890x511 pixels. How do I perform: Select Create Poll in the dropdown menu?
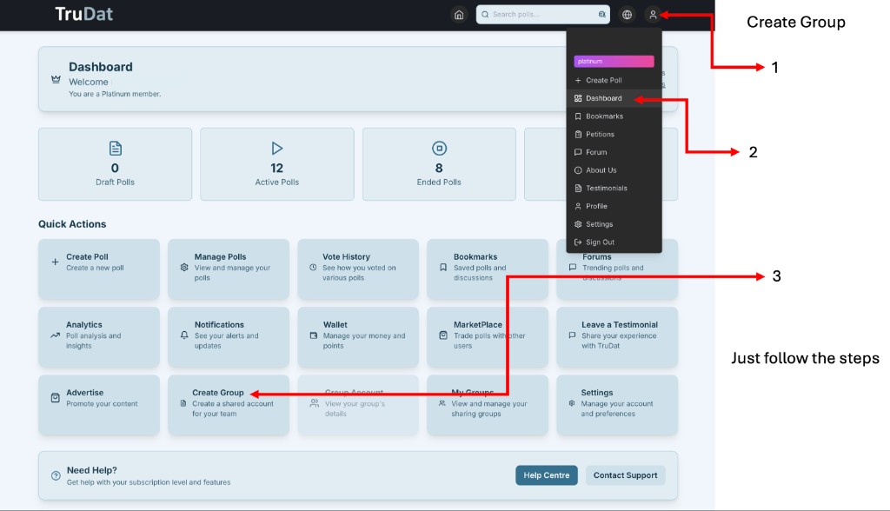(614, 80)
